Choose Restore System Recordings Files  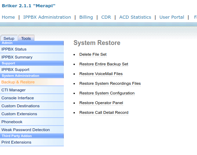(110, 83)
